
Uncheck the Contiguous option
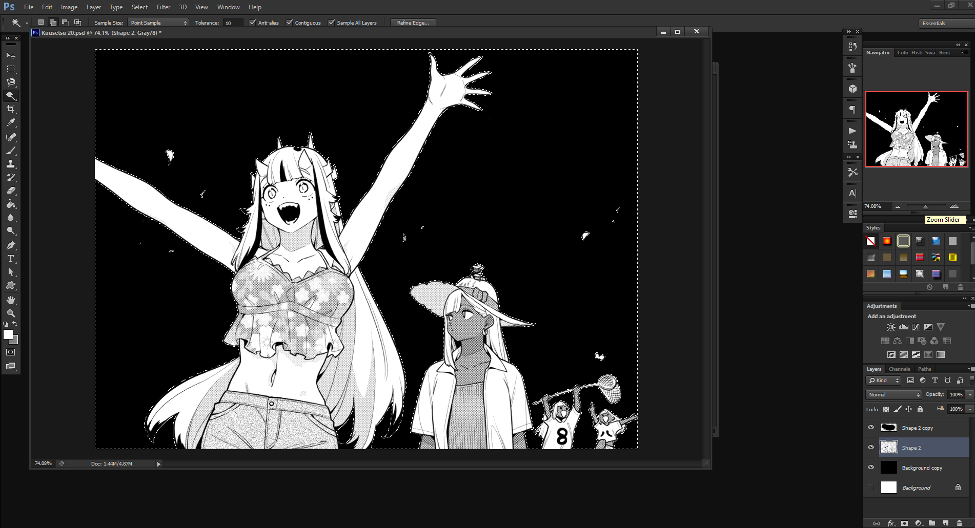pyautogui.click(x=290, y=23)
